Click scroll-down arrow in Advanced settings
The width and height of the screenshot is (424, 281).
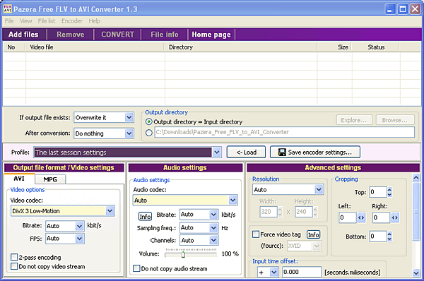[x=416, y=273]
